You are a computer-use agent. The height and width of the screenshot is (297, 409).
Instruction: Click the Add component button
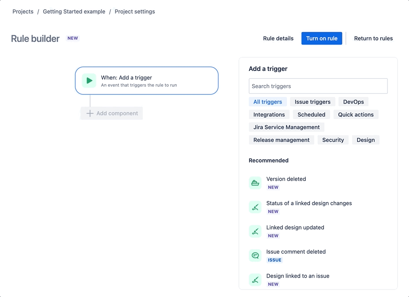point(112,113)
